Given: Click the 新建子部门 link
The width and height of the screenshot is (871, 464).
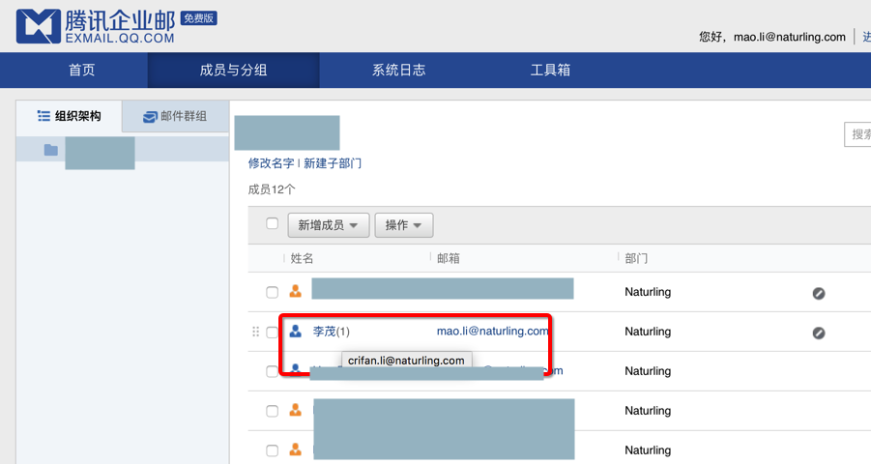Looking at the screenshot, I should pyautogui.click(x=333, y=163).
